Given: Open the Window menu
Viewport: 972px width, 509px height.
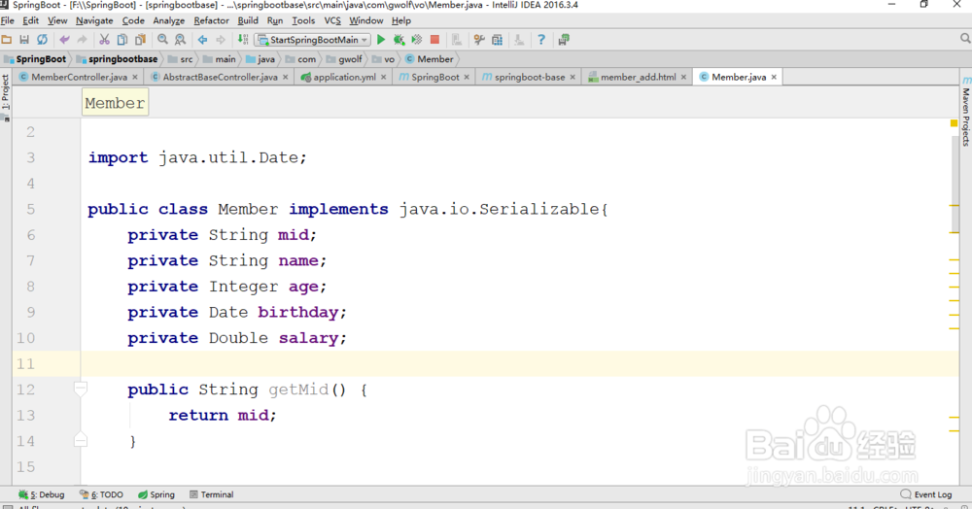Looking at the screenshot, I should coord(365,20).
